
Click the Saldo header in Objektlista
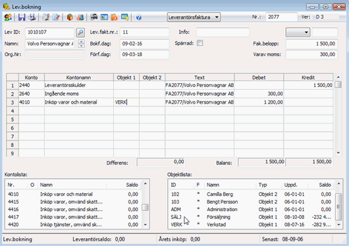tap(325, 185)
